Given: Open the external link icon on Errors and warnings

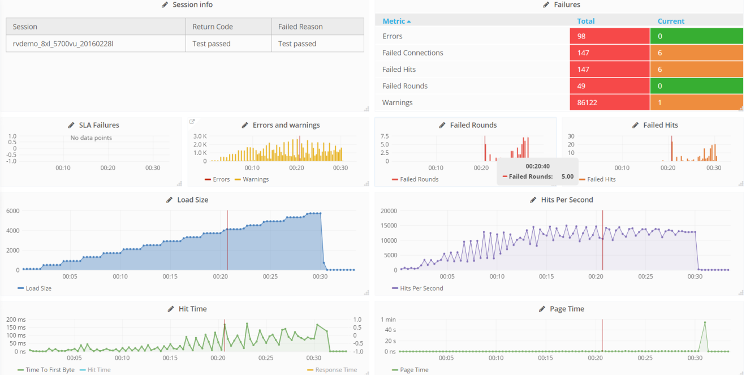Looking at the screenshot, I should pos(192,122).
